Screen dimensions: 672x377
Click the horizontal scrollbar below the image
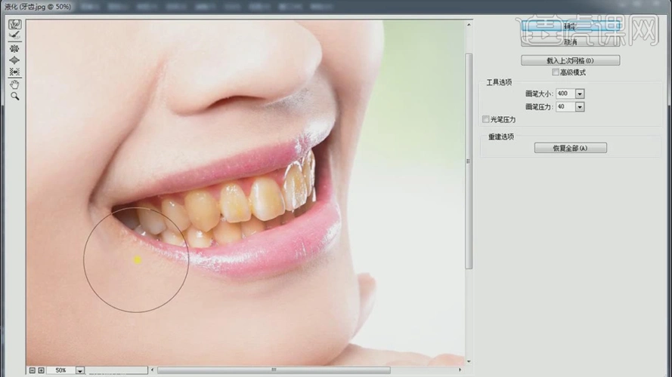pyautogui.click(x=302, y=370)
